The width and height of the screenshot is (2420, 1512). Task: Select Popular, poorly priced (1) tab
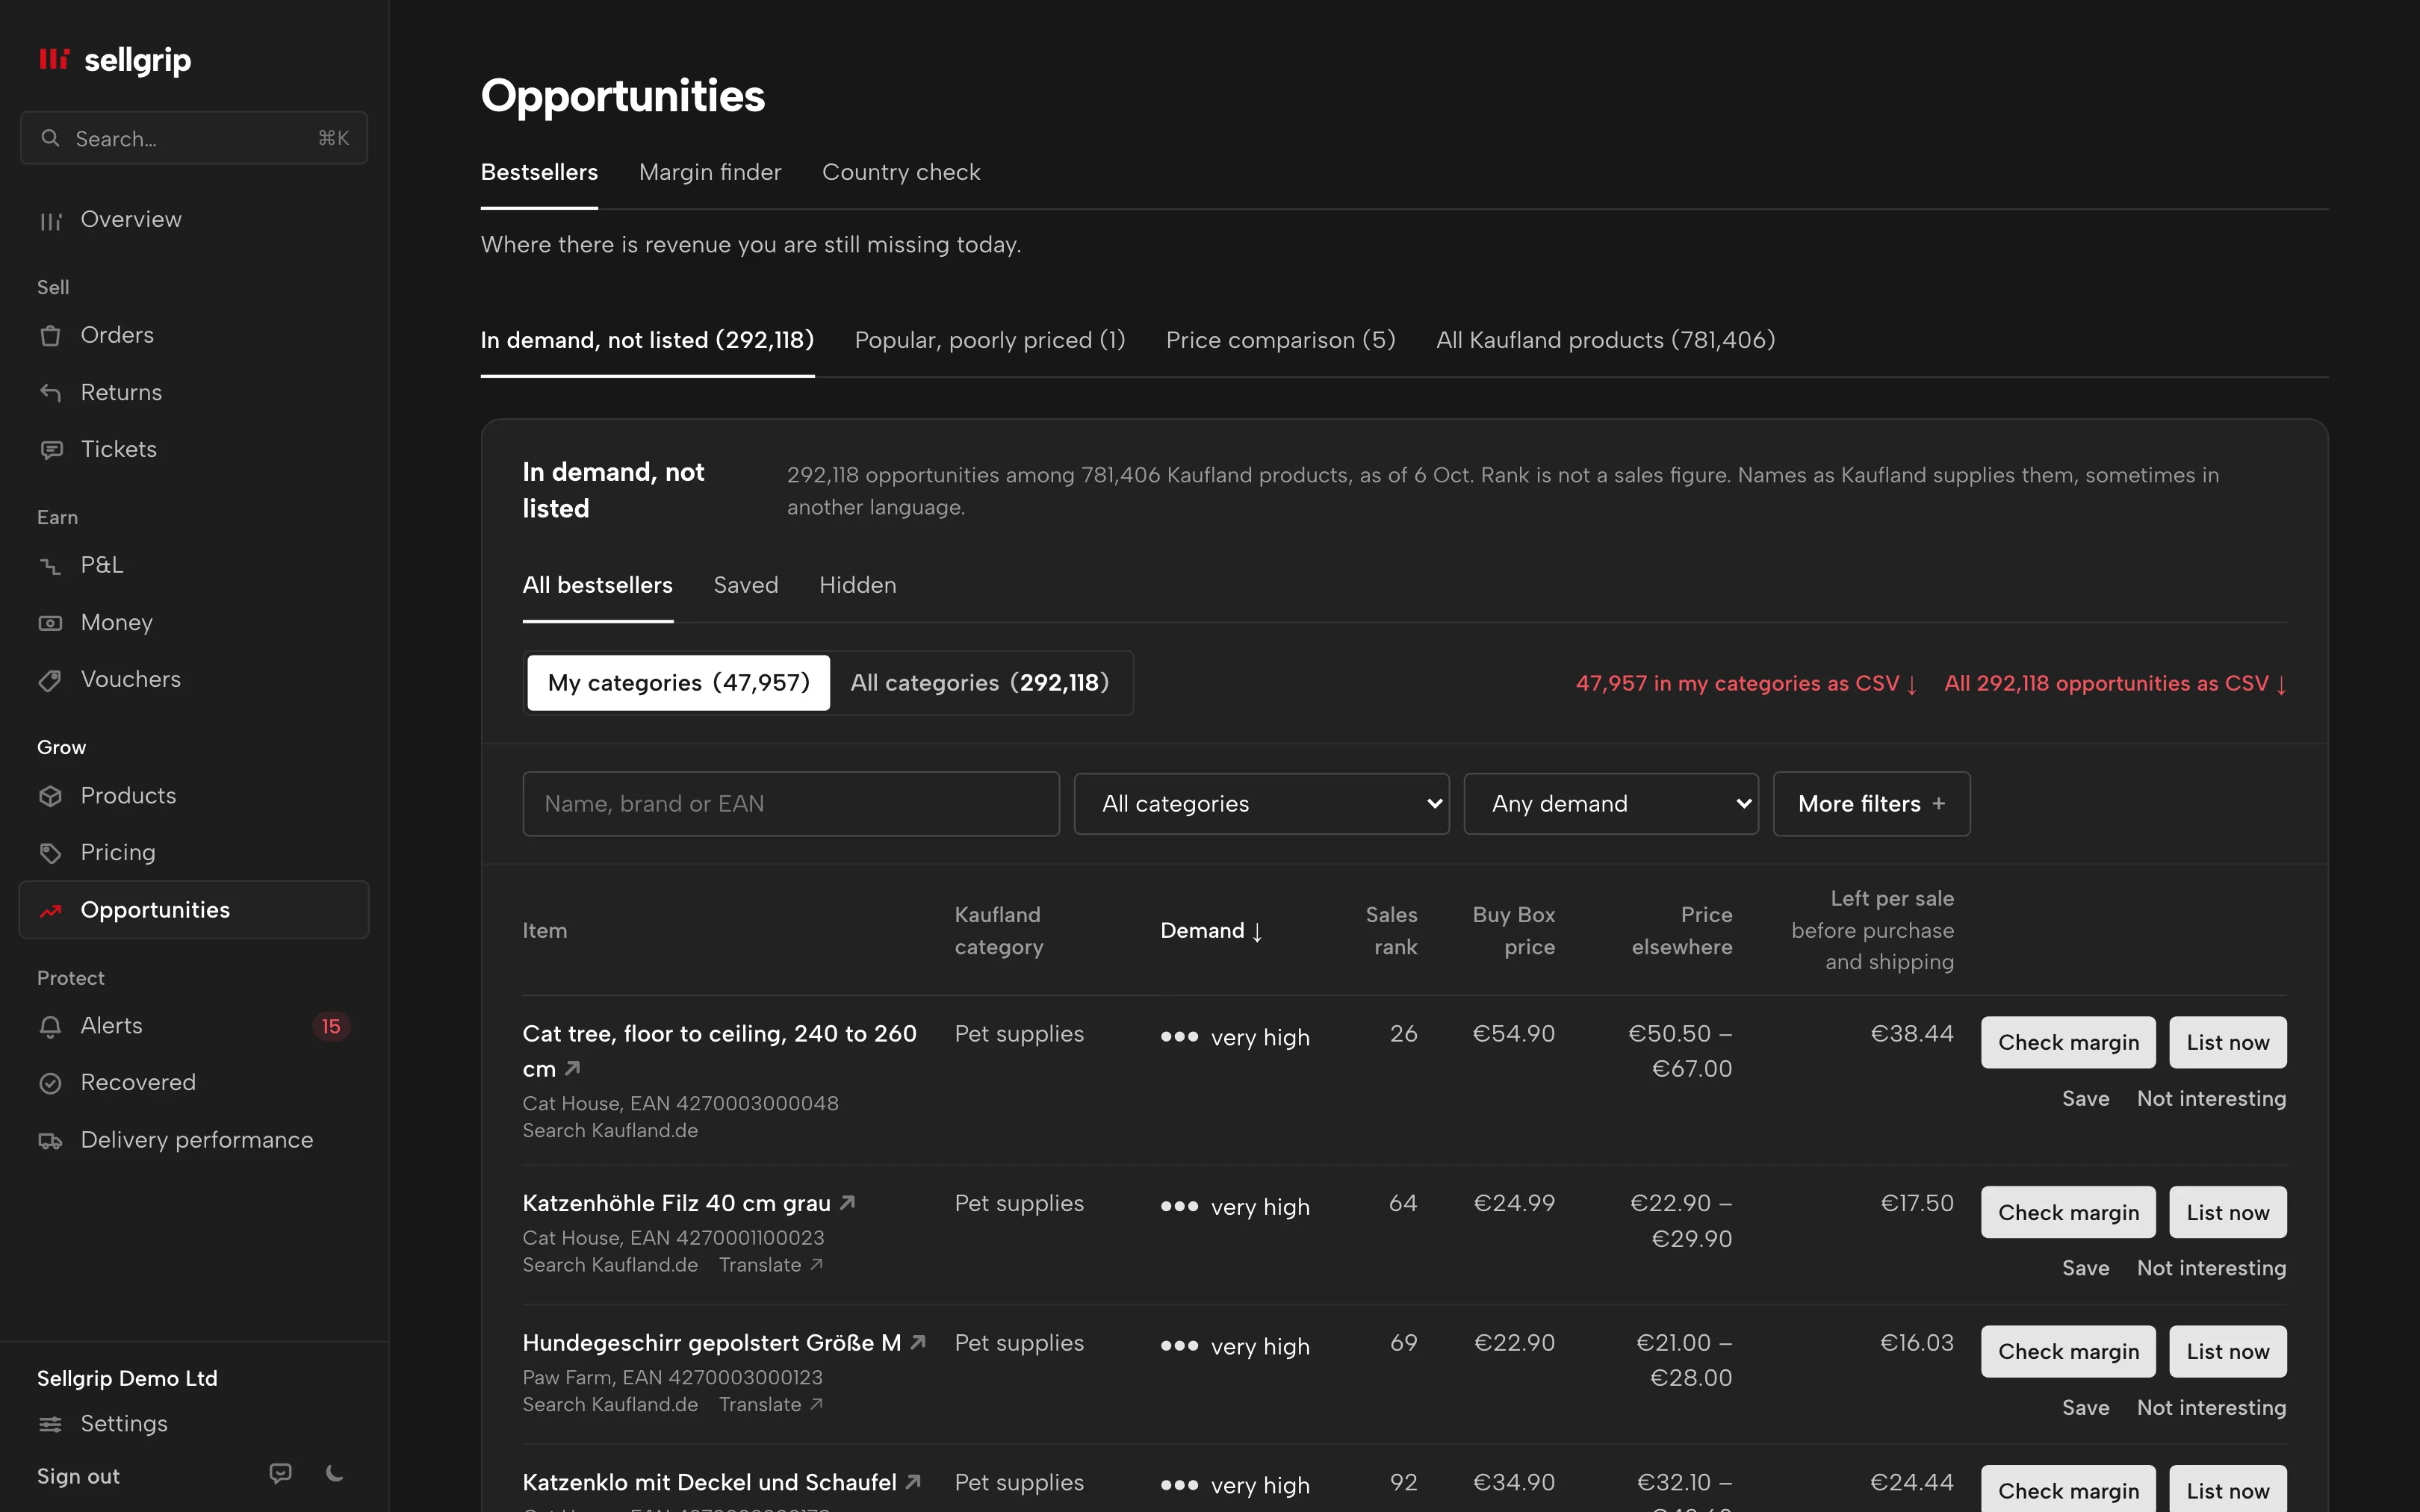tap(990, 341)
